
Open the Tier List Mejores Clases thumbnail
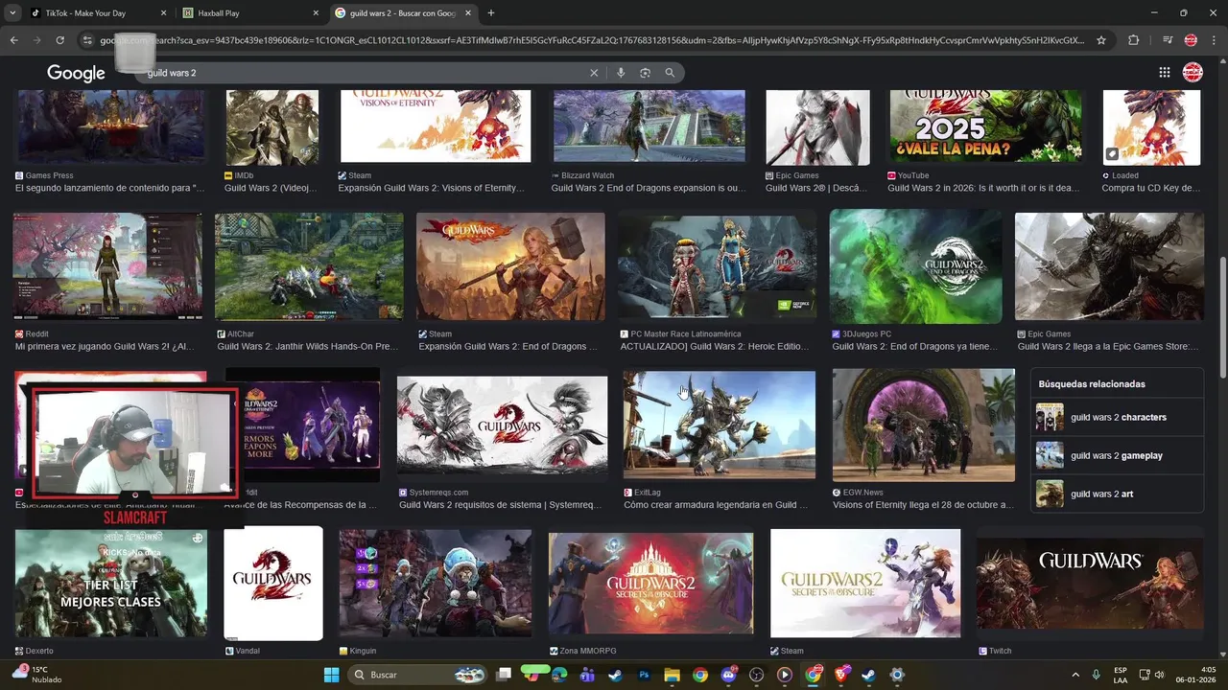click(111, 584)
